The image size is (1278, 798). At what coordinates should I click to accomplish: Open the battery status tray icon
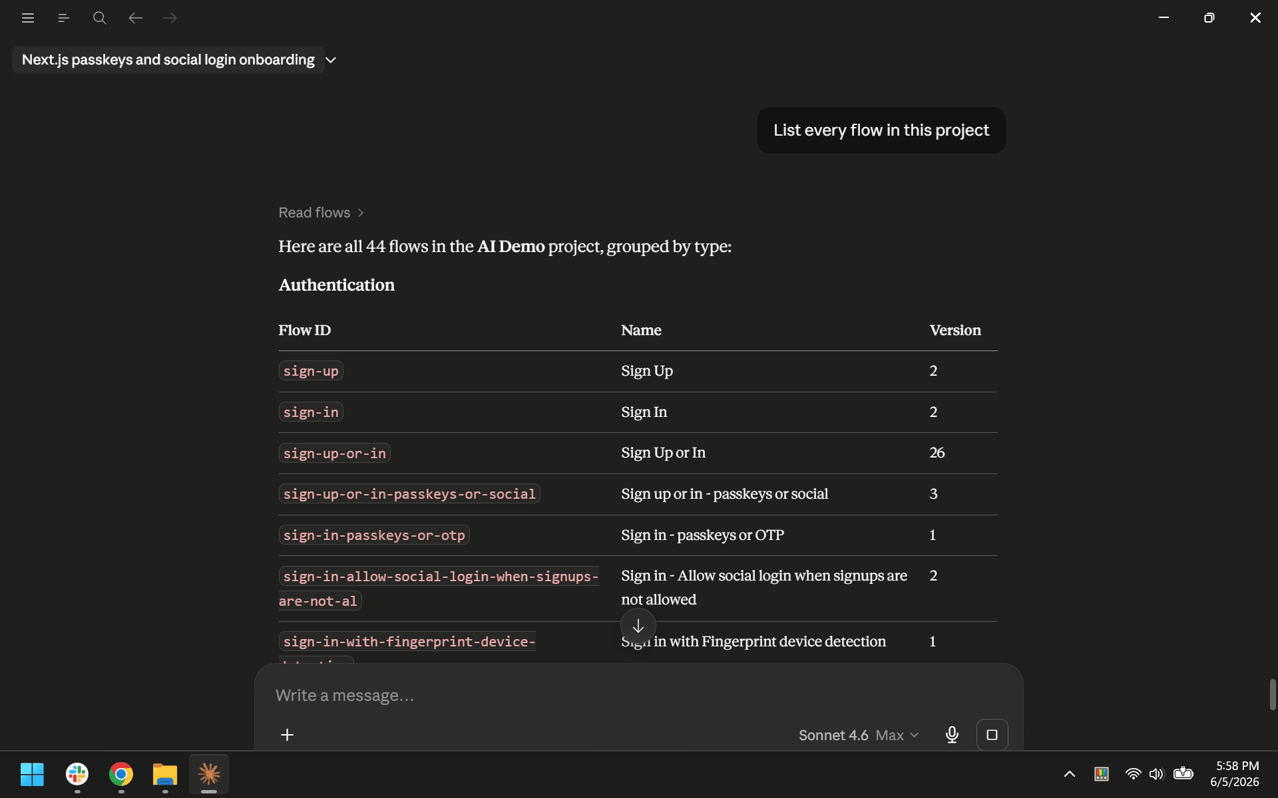pyautogui.click(x=1183, y=773)
